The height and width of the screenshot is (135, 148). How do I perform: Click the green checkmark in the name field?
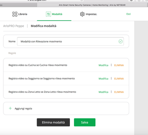(121, 41)
